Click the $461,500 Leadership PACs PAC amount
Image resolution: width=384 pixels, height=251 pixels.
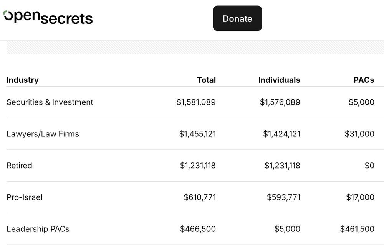tap(357, 229)
